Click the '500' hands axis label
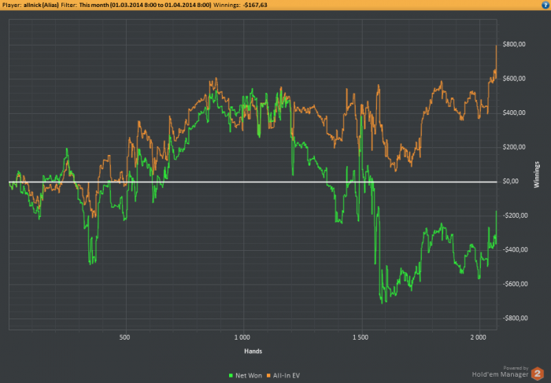551x383 pixels. 124,337
